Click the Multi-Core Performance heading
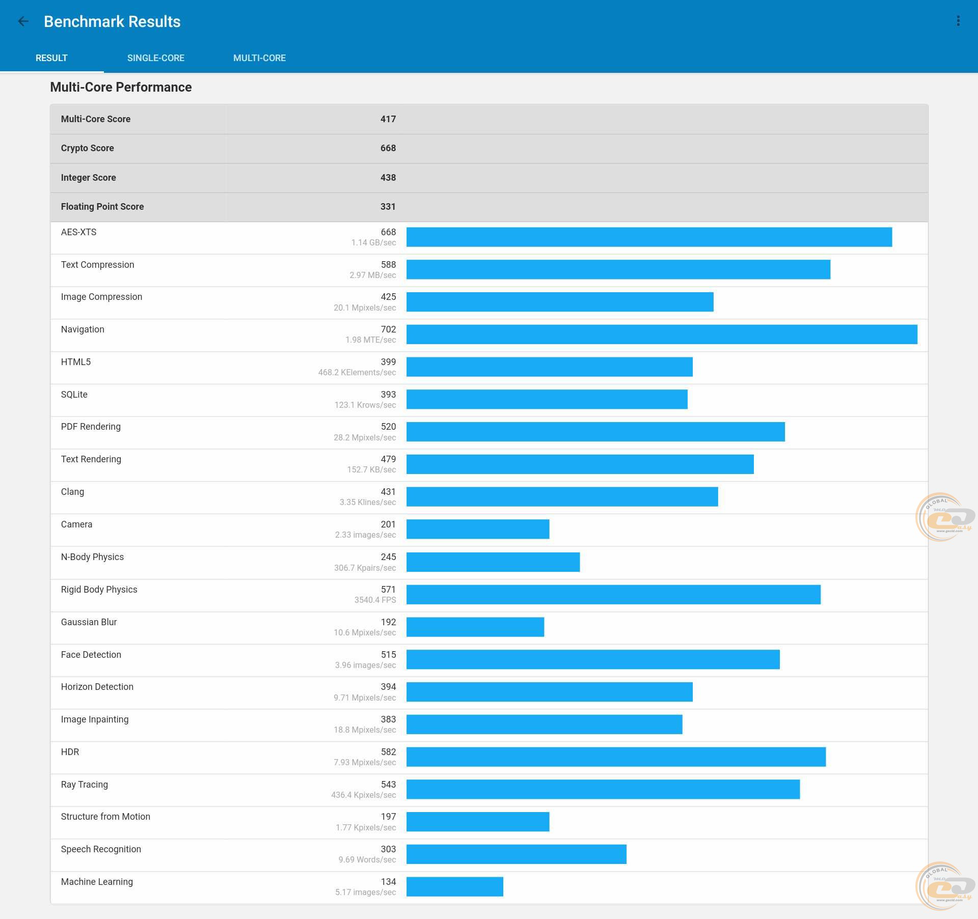978x919 pixels. (x=121, y=87)
